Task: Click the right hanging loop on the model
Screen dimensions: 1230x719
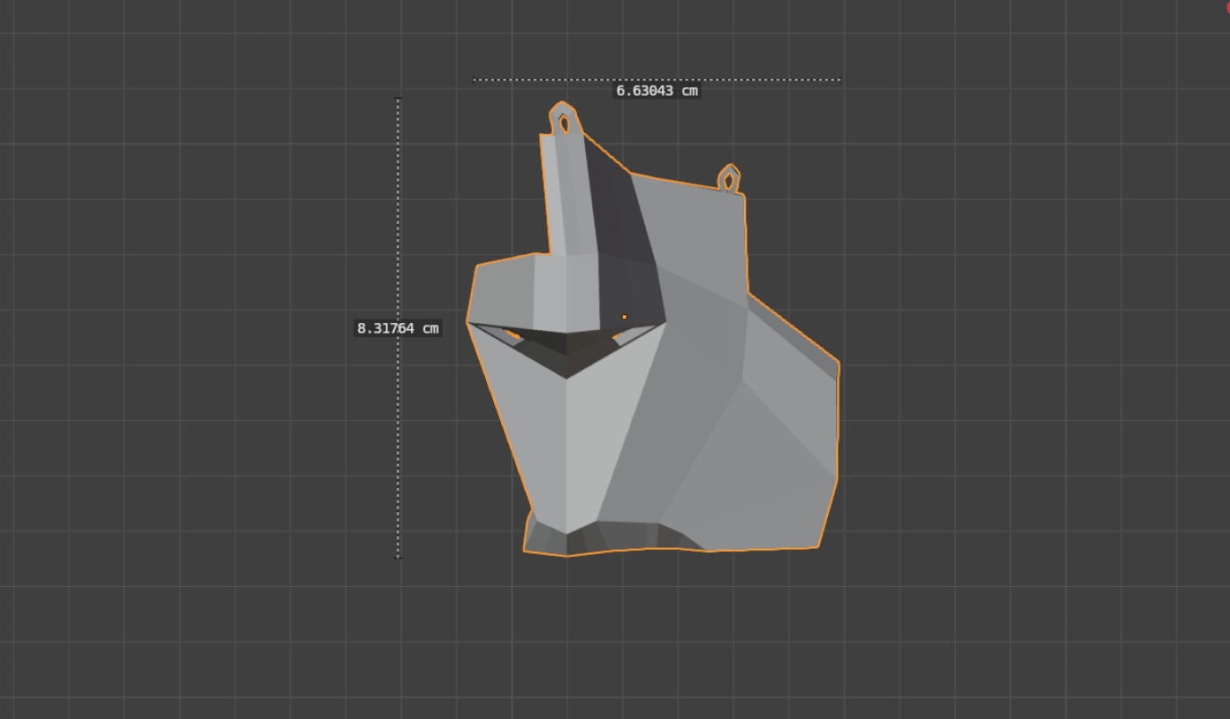Action: click(x=729, y=180)
